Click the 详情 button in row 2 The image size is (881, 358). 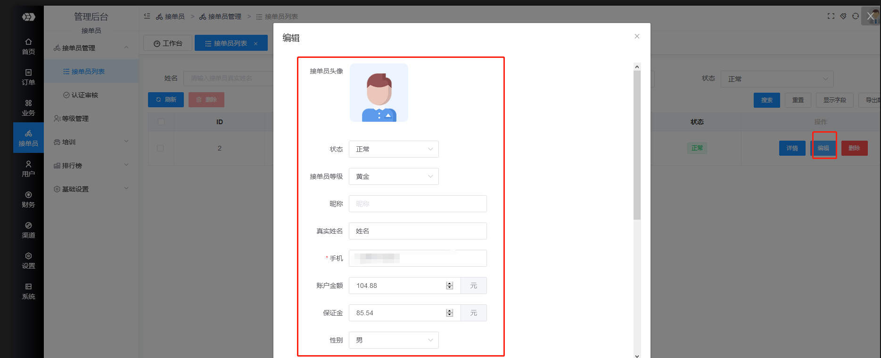[x=792, y=148]
